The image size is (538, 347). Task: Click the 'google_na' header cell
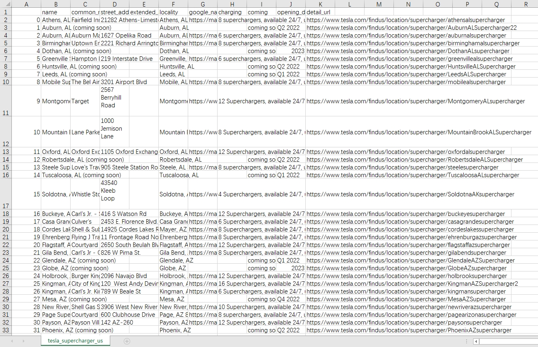click(202, 12)
